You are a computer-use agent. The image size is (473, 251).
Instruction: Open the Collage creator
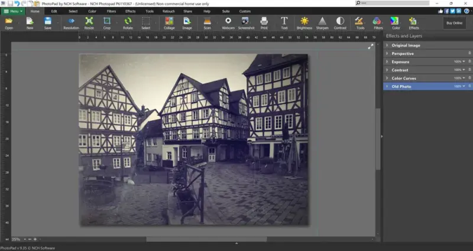169,23
